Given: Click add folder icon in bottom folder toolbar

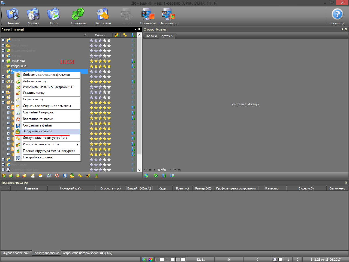Looking at the screenshot, I should click(11, 176).
